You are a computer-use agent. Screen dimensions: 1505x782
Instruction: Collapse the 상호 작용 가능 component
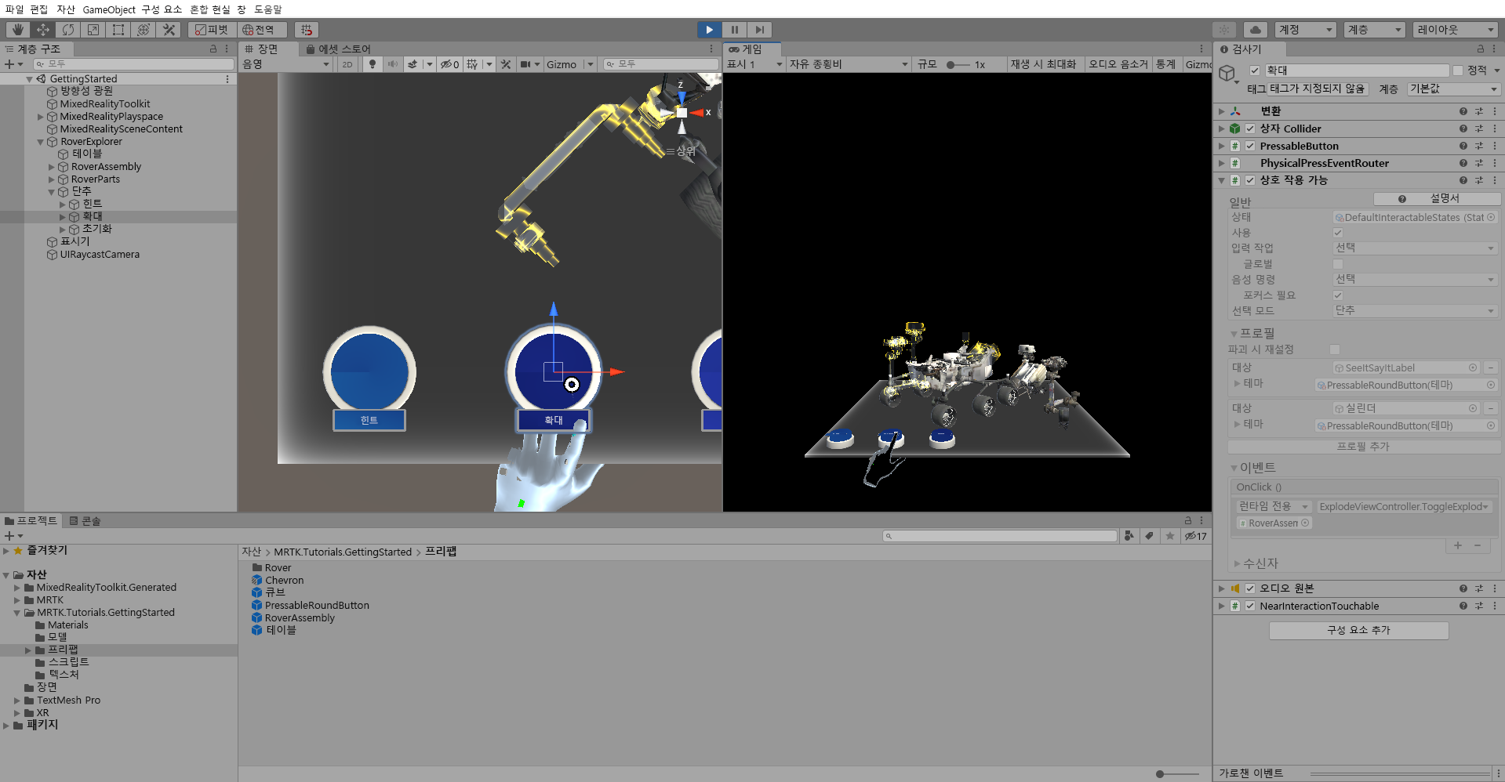pos(1221,180)
